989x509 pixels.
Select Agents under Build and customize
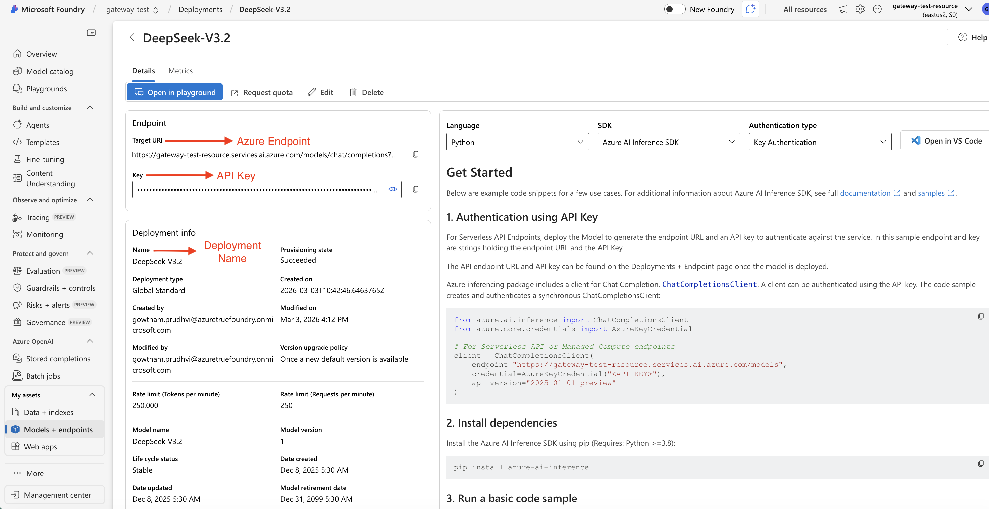pos(38,125)
